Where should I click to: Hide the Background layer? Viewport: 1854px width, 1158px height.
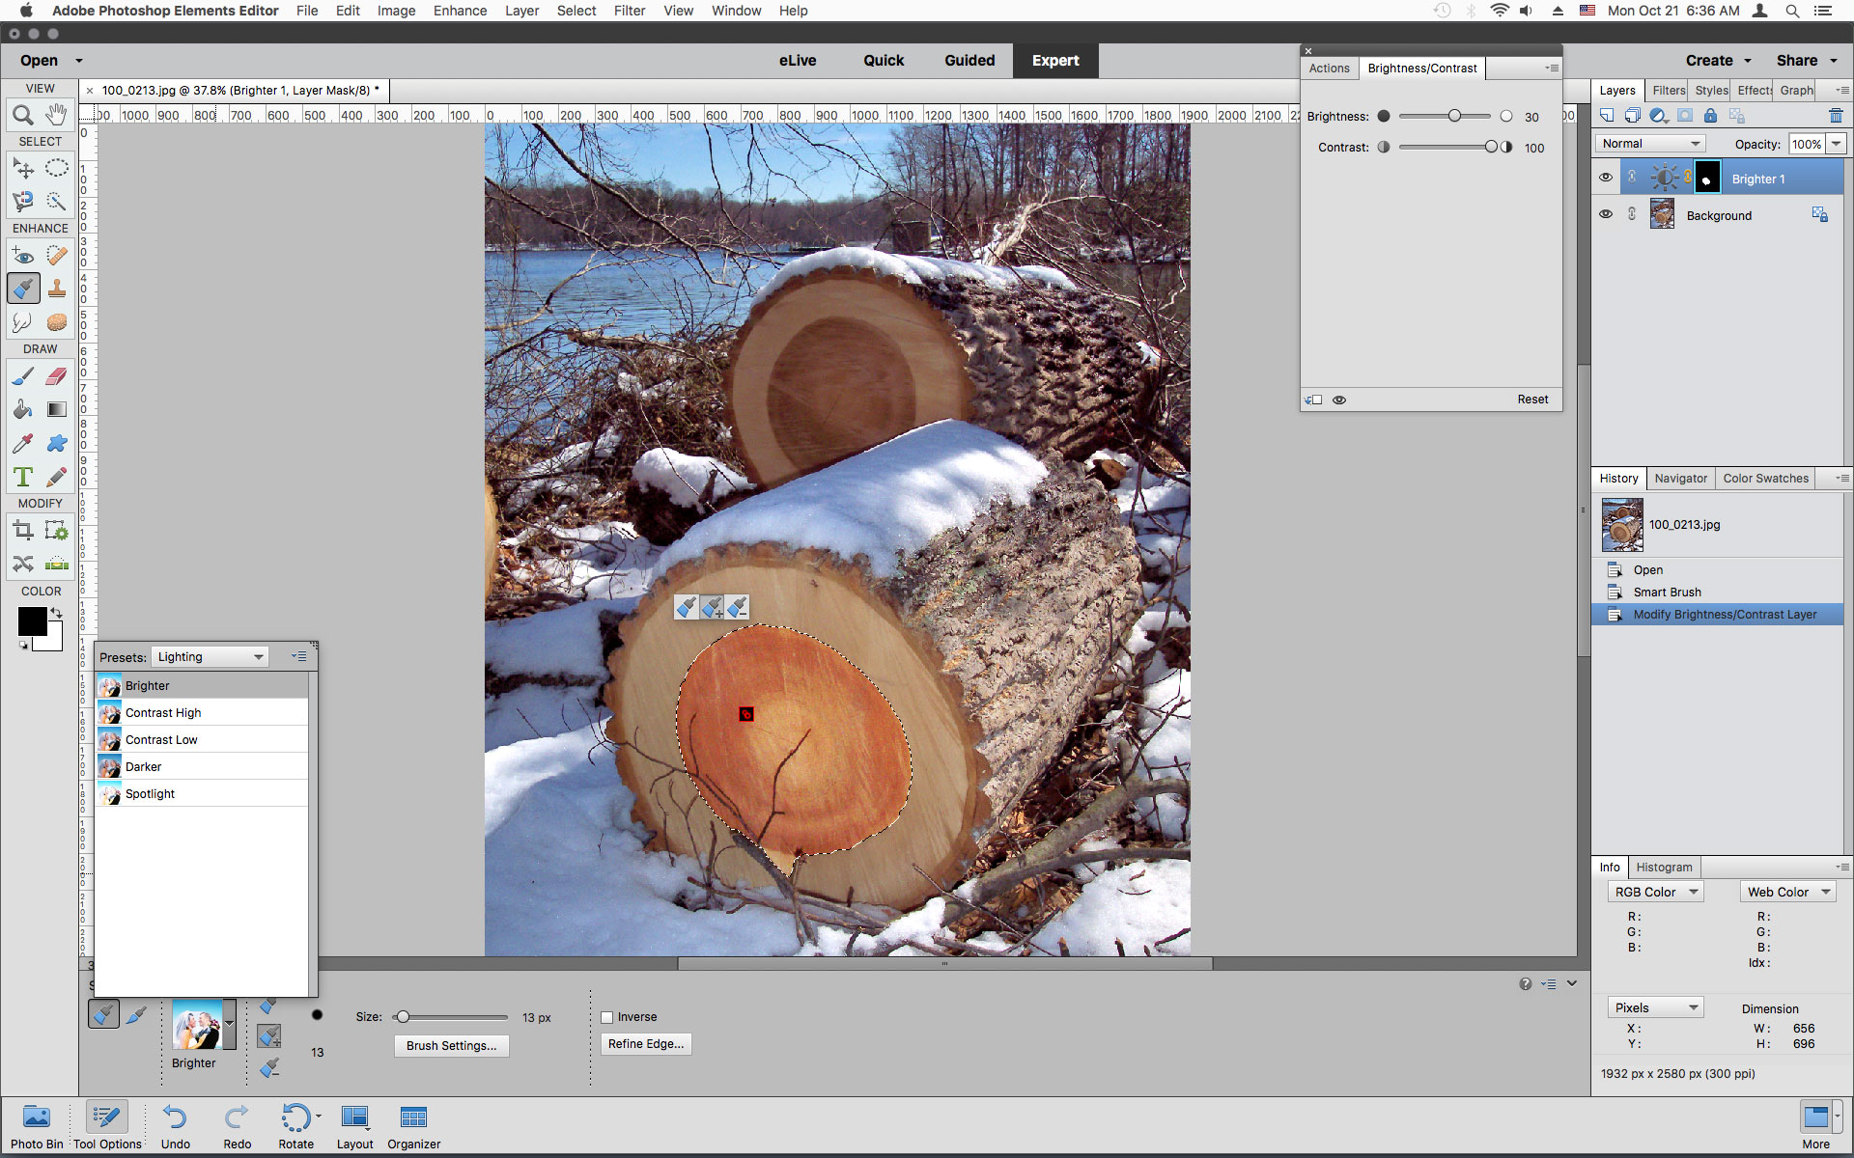tap(1606, 213)
